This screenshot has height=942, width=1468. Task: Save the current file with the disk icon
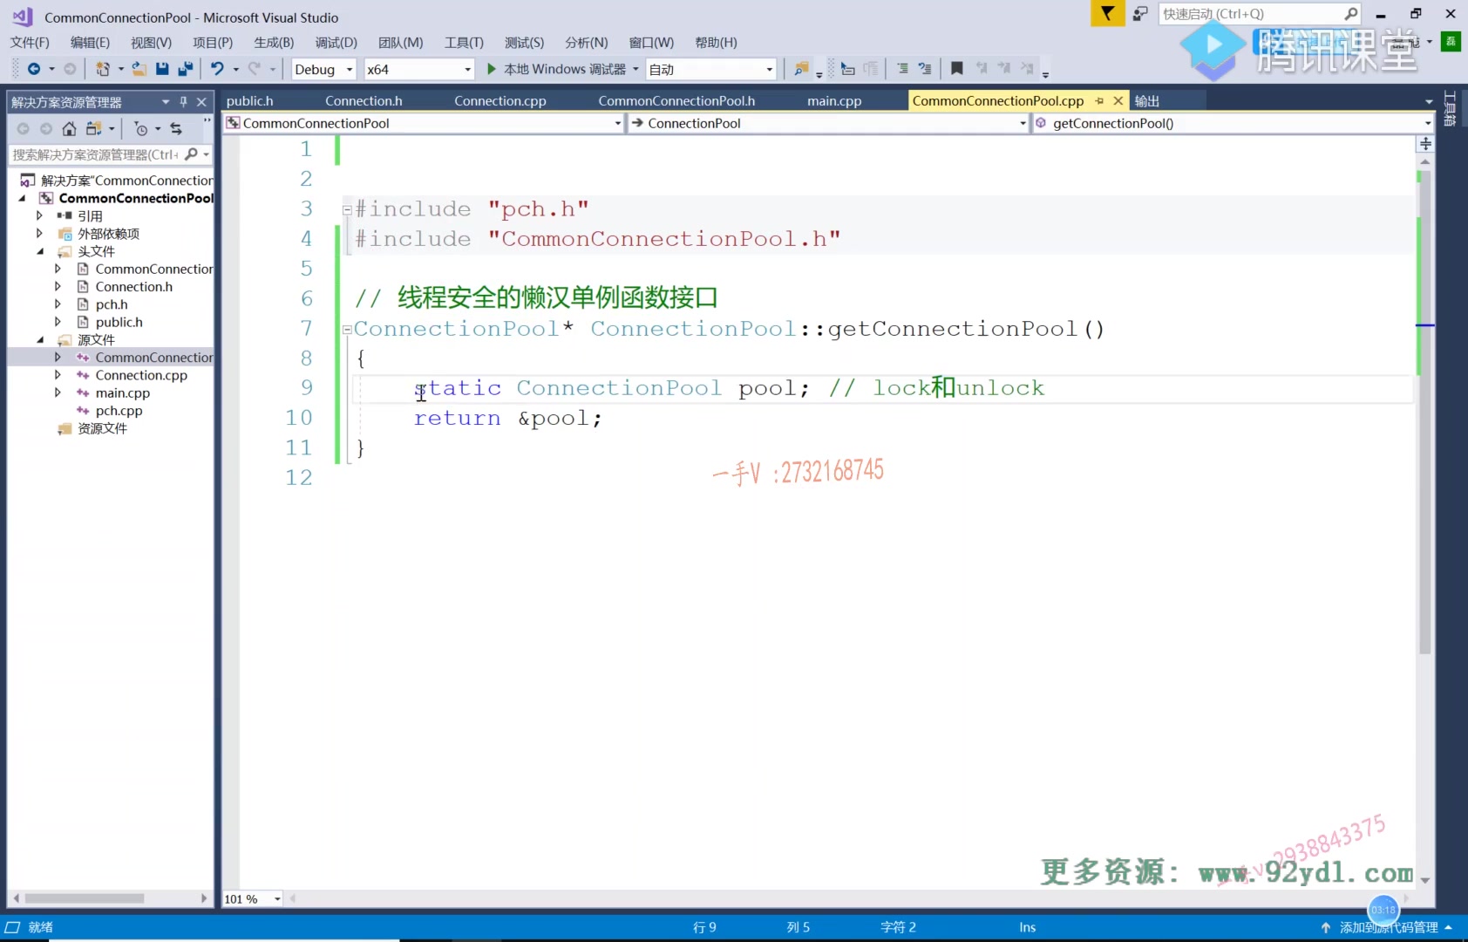(162, 69)
